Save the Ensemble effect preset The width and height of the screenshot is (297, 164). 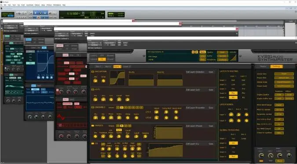tap(211, 108)
